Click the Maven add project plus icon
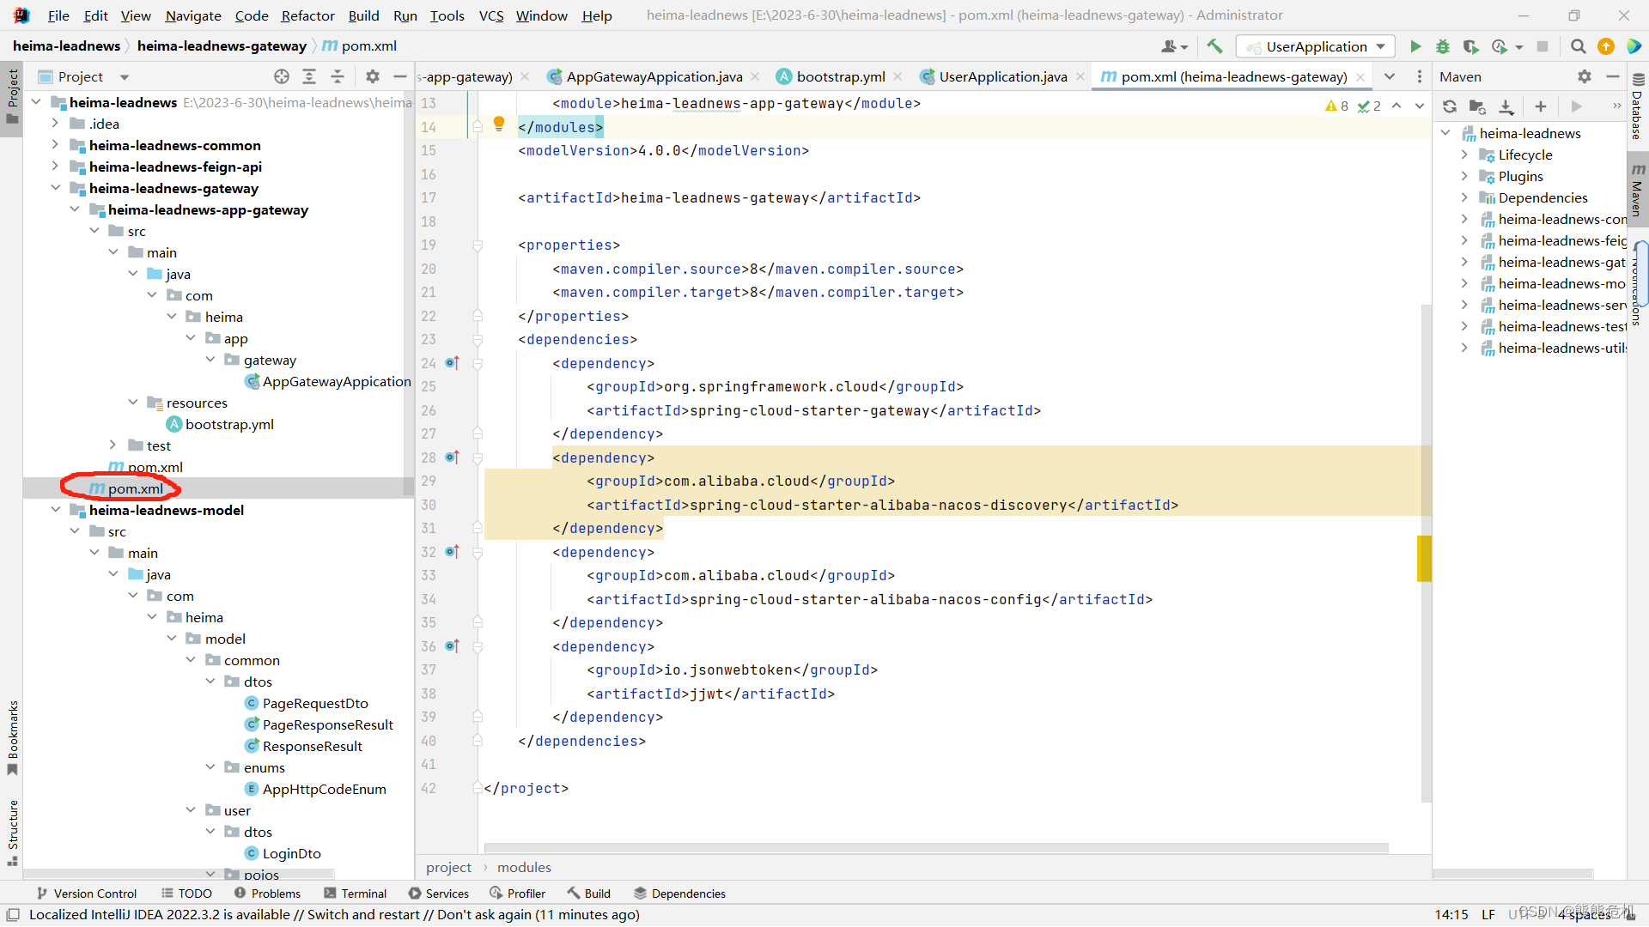 [1541, 106]
